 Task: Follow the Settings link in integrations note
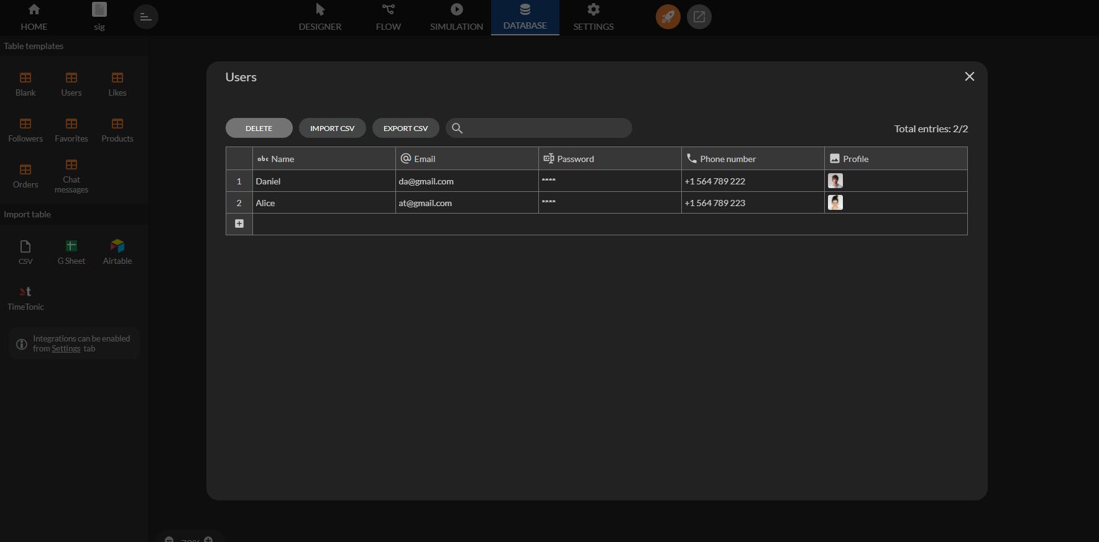66,349
